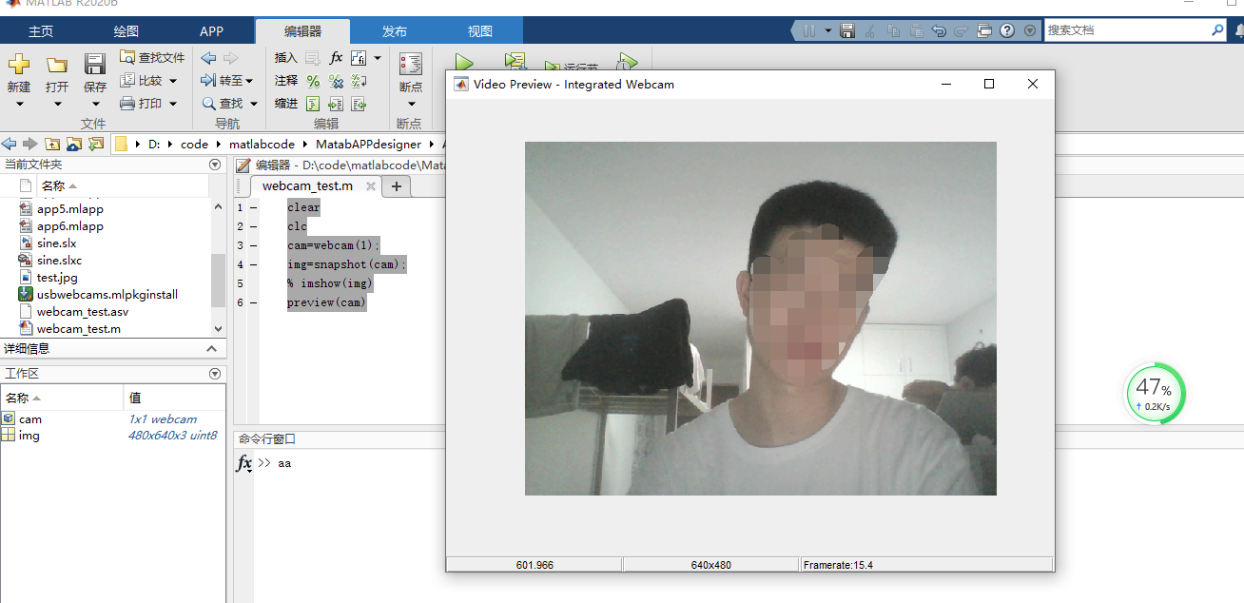Viewport: 1244px width, 603px height.
Task: Click the address bar back arrow
Action: (x=10, y=144)
